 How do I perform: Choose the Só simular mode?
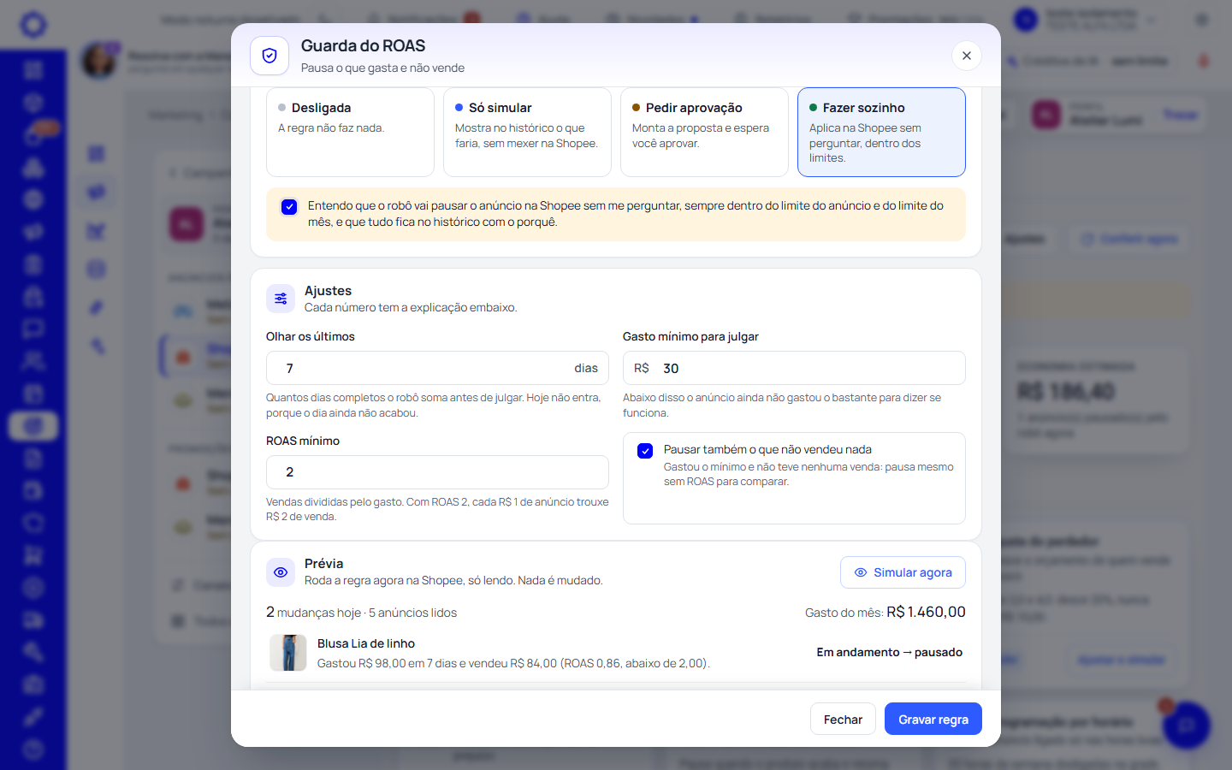coord(527,132)
